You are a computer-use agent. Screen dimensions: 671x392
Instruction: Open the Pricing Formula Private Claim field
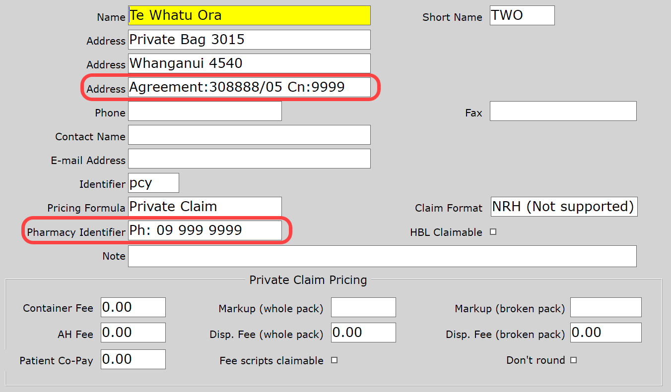click(204, 207)
